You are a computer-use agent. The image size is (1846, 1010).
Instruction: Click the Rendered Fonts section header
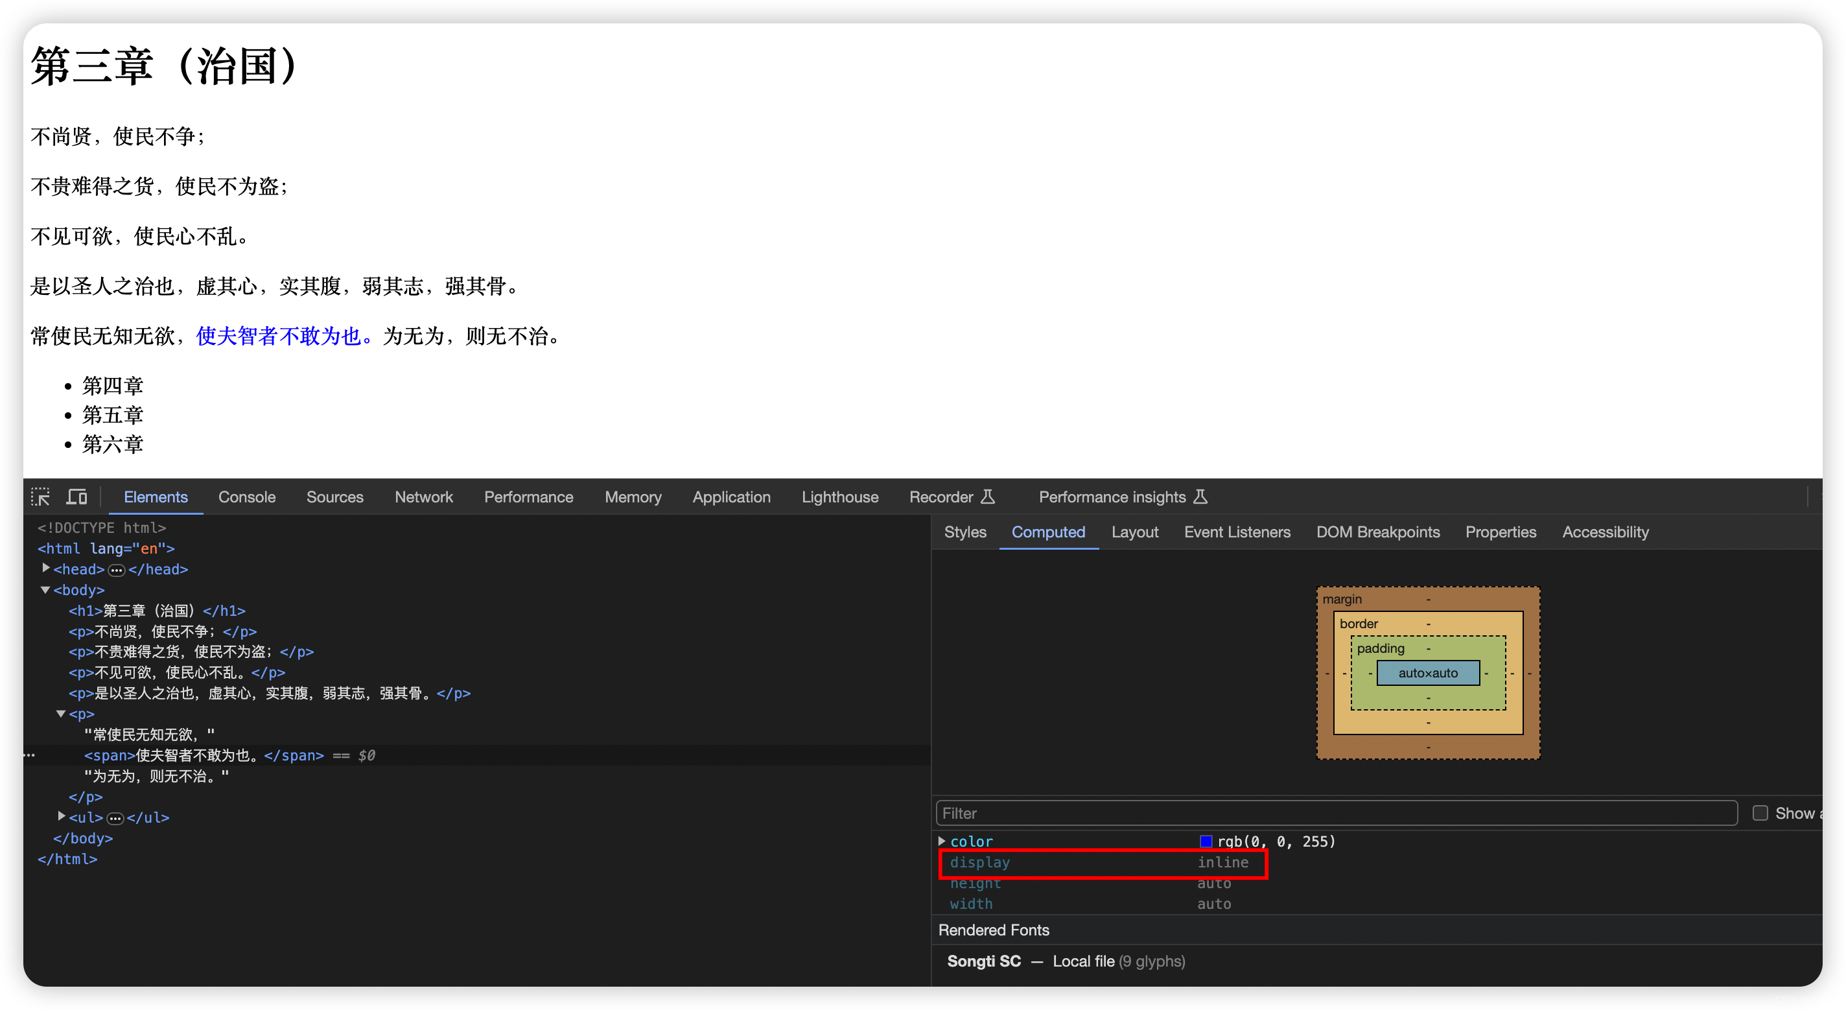tap(993, 930)
